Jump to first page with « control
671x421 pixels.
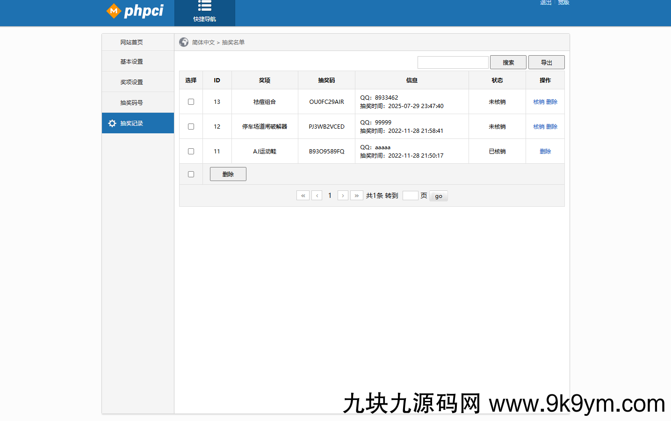(303, 195)
